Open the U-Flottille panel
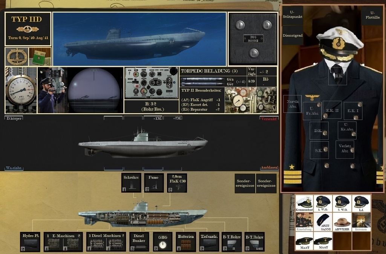The image size is (386, 254). pyautogui.click(x=372, y=15)
